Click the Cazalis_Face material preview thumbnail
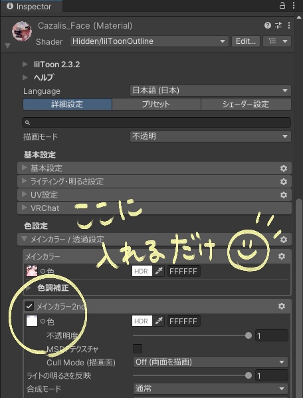Viewport: 303px width, 398px height. (22, 31)
